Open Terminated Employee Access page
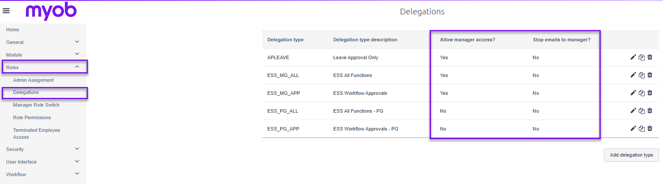The width and height of the screenshot is (663, 184). click(37, 134)
